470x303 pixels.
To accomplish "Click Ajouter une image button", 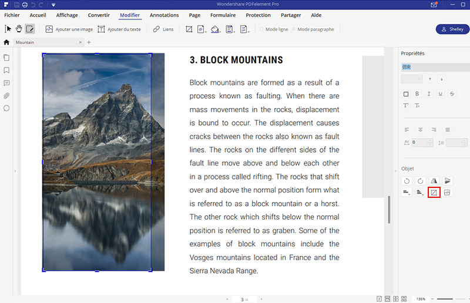I will click(68, 29).
